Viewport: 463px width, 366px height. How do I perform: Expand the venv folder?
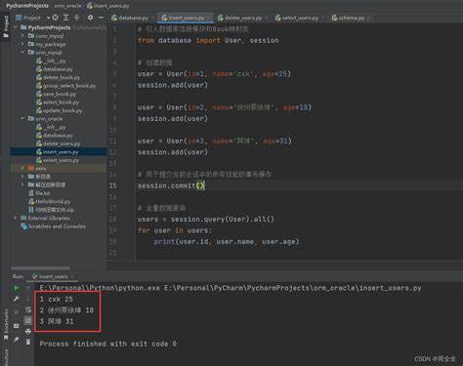(x=22, y=168)
